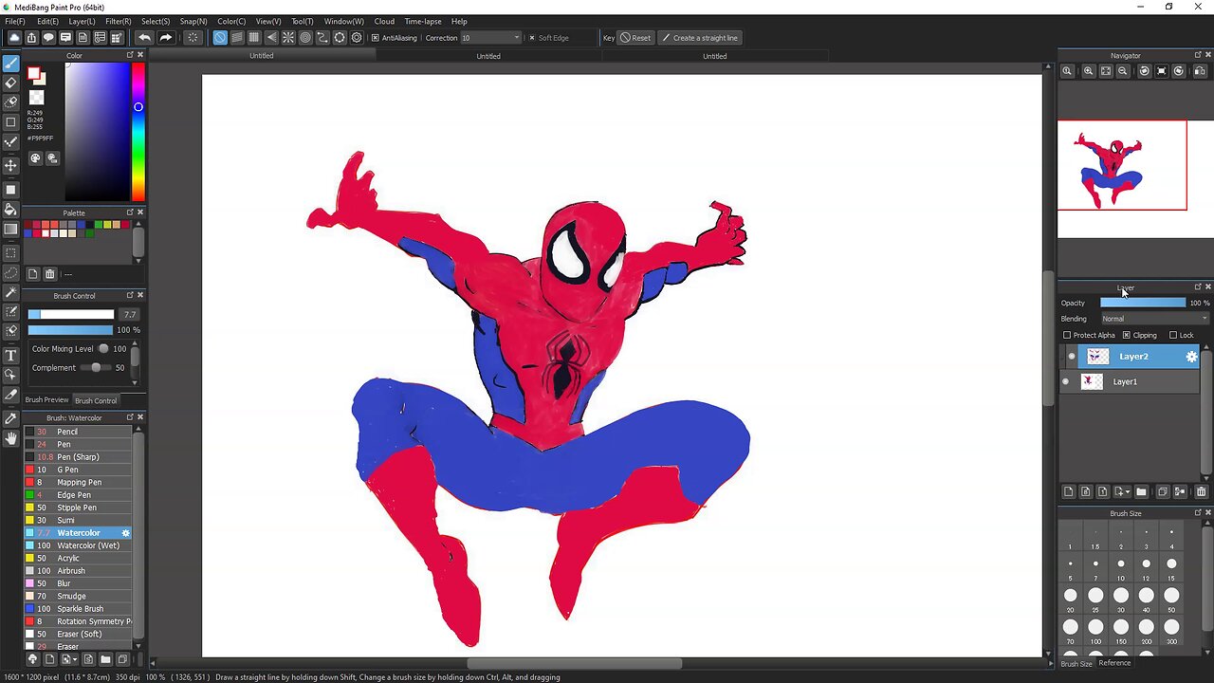Select the Bucket fill tool
Screen dimensions: 1214x683
[x=10, y=210]
